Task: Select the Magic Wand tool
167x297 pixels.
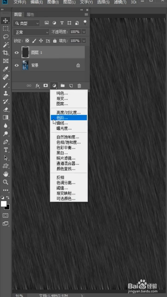Action: (x=5, y=45)
